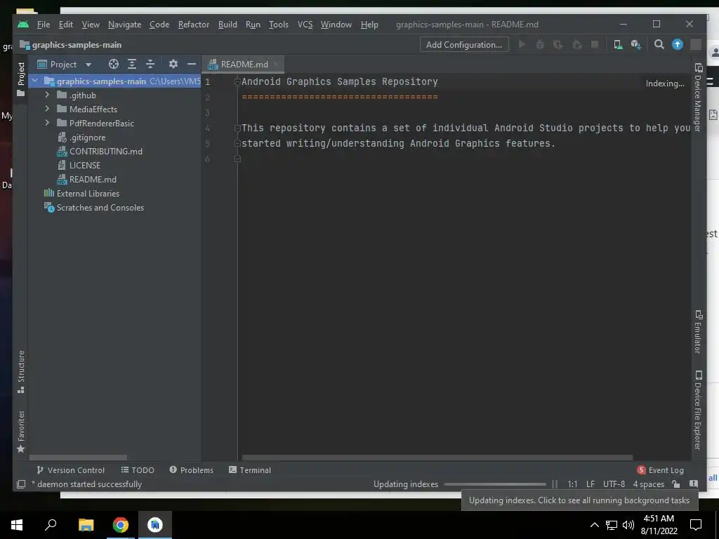Click the Project panel horizontal scrollbar

pyautogui.click(x=79, y=458)
